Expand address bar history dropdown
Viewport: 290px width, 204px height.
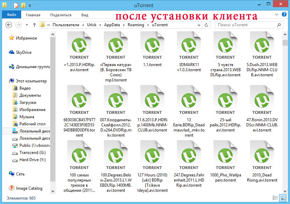[x=199, y=25]
